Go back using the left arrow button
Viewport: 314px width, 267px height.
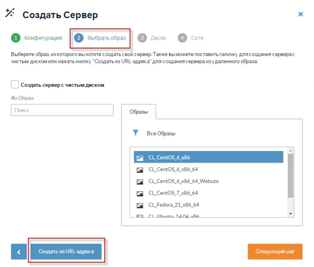(19, 252)
